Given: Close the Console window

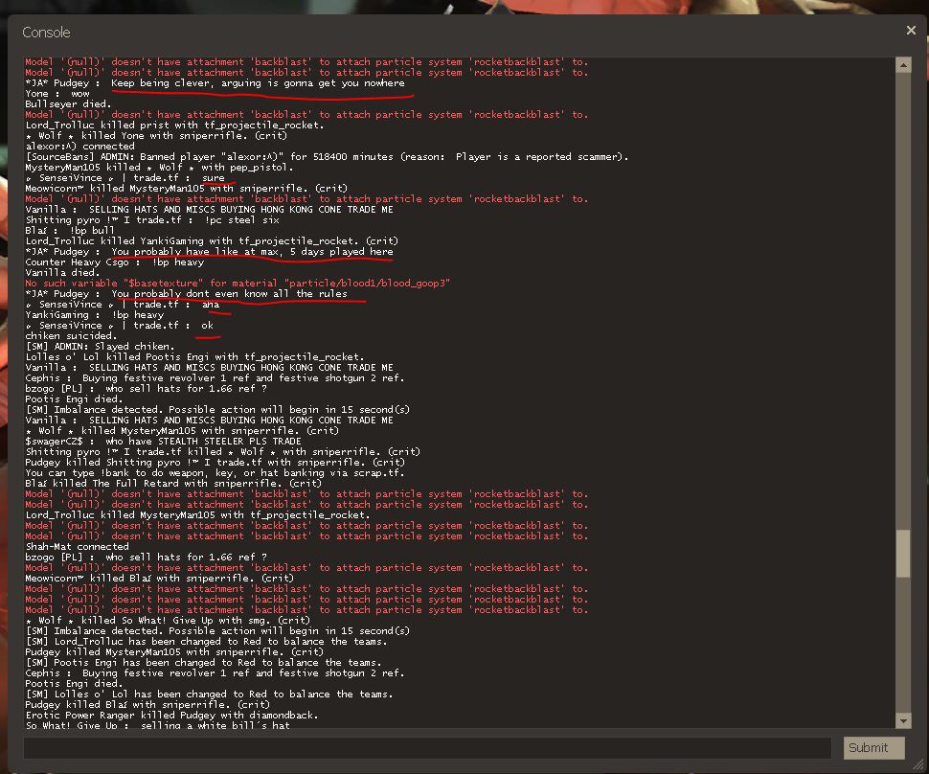Looking at the screenshot, I should (x=910, y=31).
